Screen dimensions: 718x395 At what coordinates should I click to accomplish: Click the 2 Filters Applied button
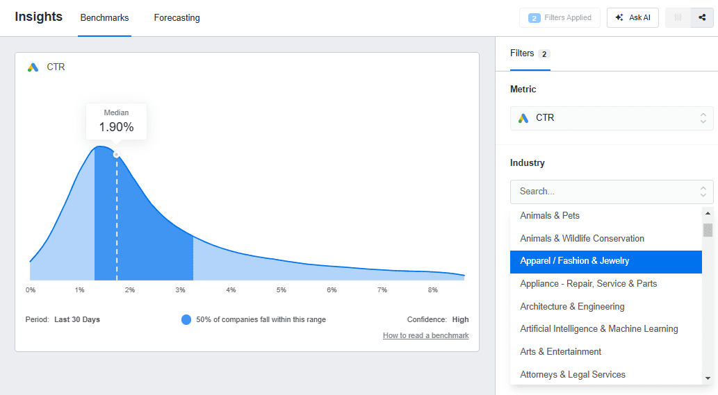click(x=560, y=18)
